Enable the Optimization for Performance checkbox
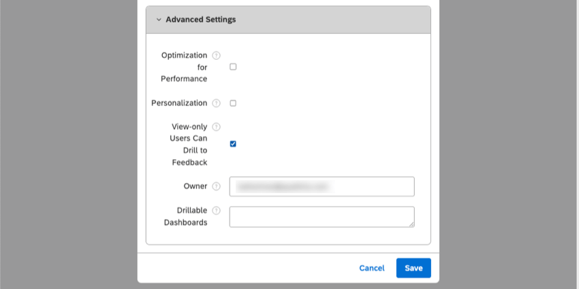 [x=233, y=67]
